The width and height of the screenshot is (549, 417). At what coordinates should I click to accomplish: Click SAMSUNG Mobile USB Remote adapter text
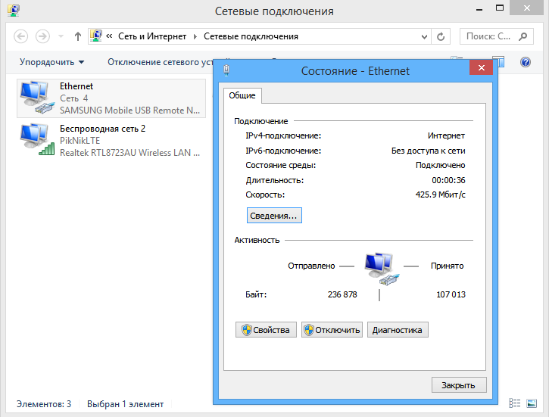click(129, 110)
